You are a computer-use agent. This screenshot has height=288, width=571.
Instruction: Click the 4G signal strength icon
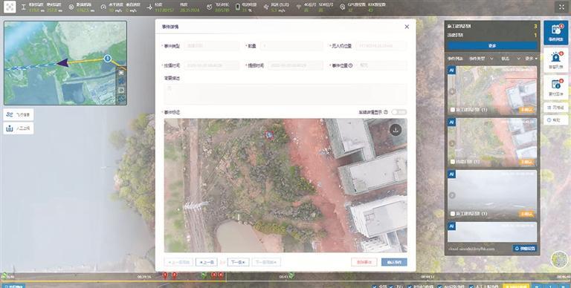299,7
